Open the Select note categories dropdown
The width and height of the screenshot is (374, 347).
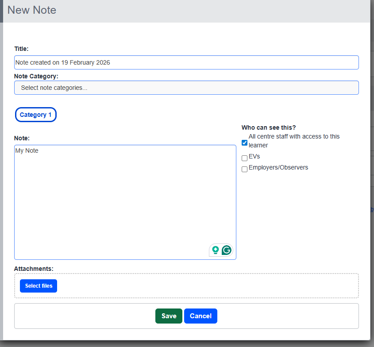tap(186, 88)
